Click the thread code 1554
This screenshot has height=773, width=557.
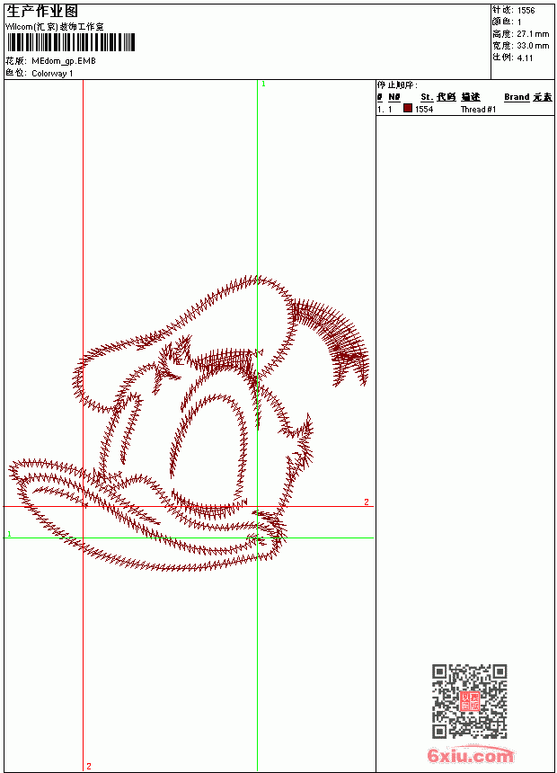(x=424, y=110)
